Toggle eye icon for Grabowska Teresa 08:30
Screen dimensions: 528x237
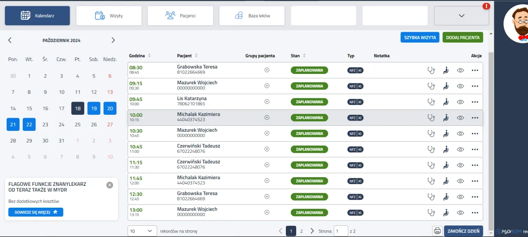tap(460, 70)
